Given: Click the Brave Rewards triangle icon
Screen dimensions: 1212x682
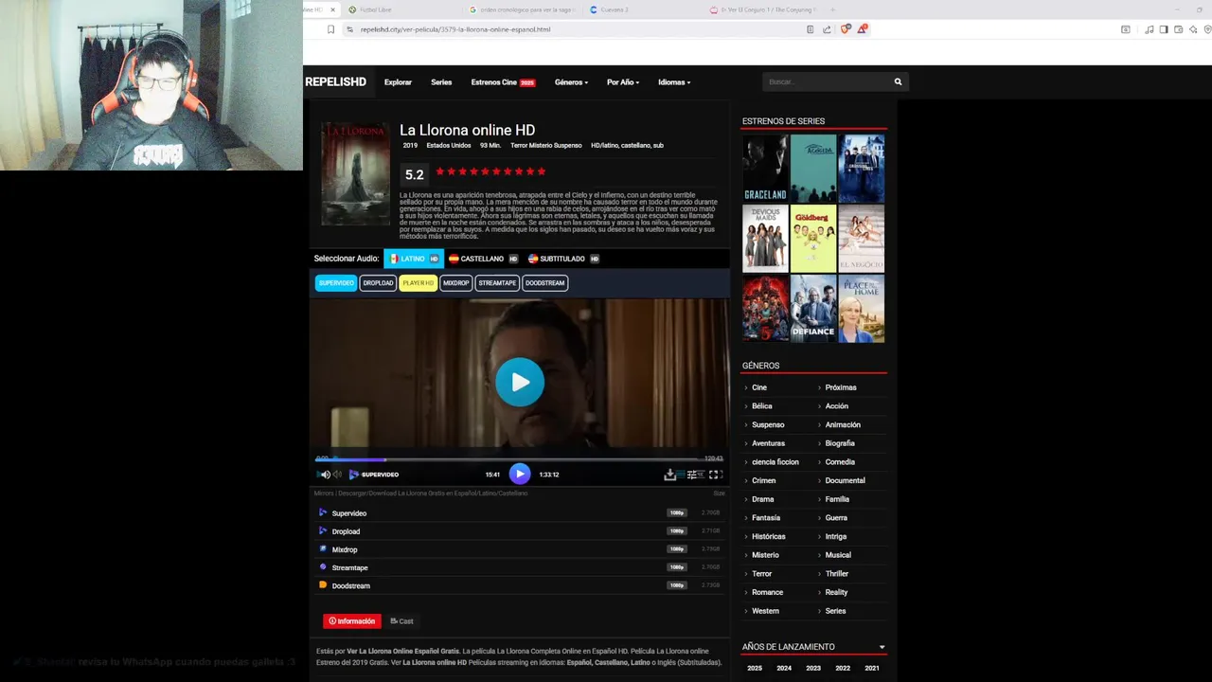Looking at the screenshot, I should click(862, 29).
